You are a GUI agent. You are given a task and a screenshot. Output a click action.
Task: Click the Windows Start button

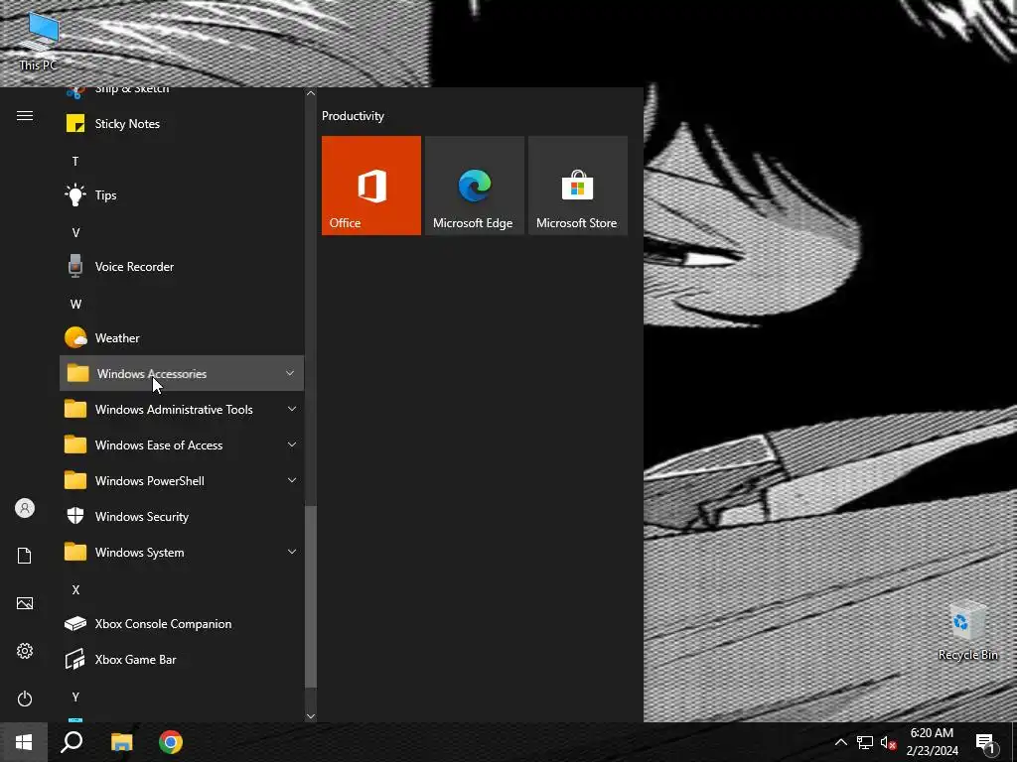tap(24, 742)
